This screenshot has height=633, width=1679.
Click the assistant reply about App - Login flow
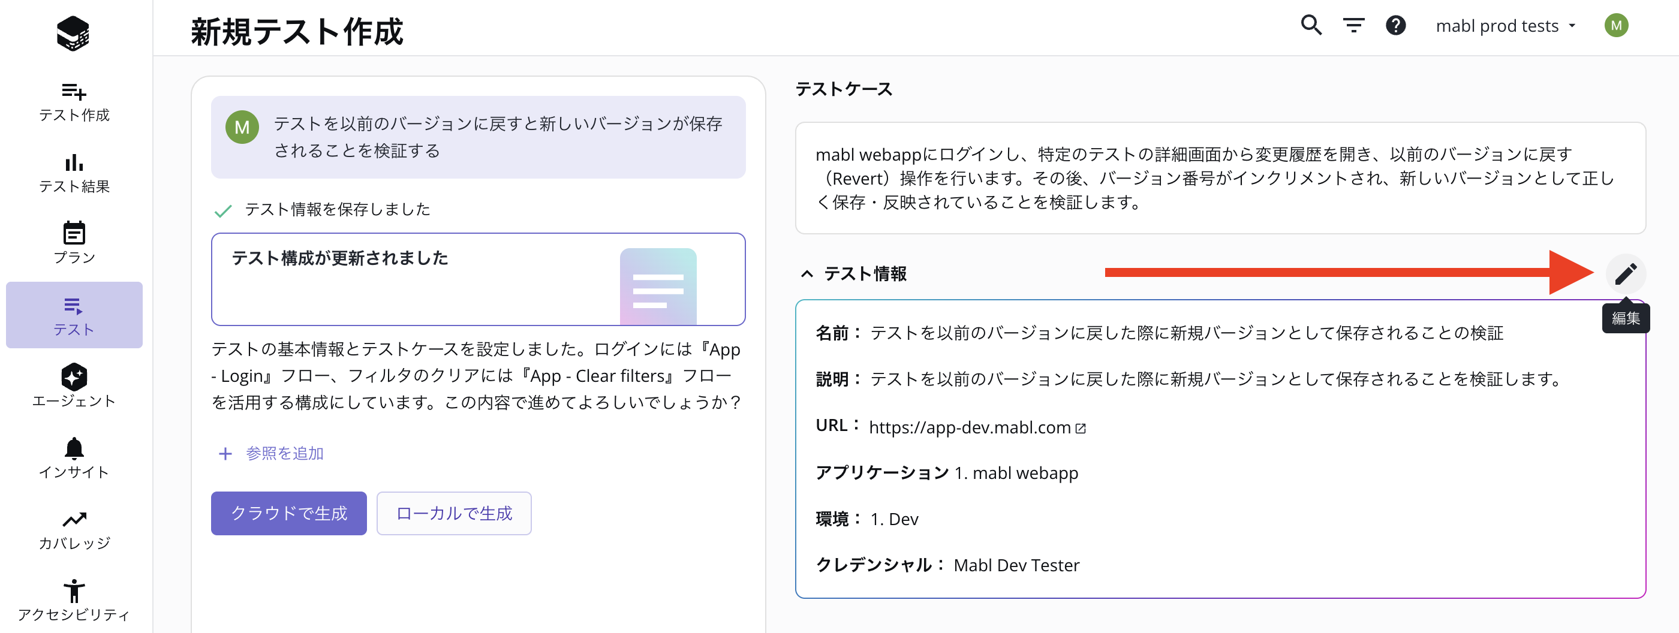[477, 376]
